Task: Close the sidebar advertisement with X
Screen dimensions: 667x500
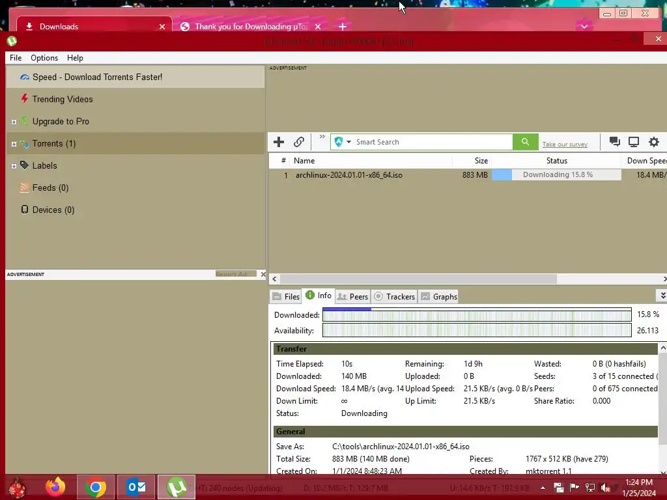Action: [x=263, y=274]
